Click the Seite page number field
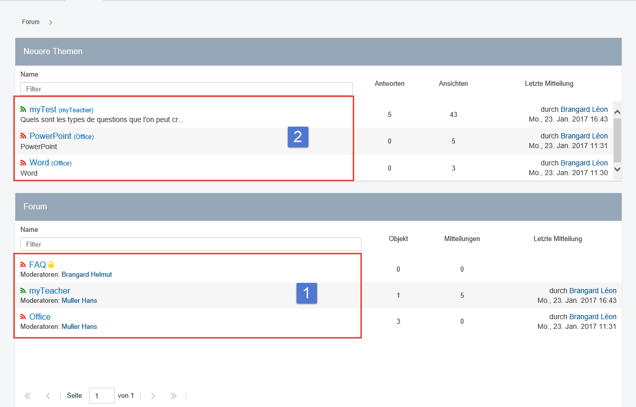 (x=102, y=396)
